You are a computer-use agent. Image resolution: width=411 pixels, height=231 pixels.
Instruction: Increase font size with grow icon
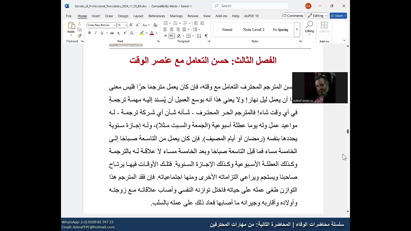[131, 25]
